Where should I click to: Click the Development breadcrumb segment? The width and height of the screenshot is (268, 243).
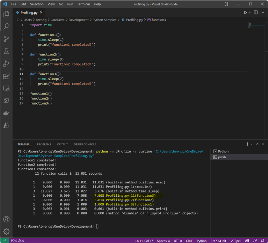79,20
